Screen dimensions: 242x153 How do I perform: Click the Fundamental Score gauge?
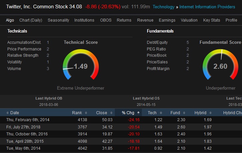click(220, 64)
